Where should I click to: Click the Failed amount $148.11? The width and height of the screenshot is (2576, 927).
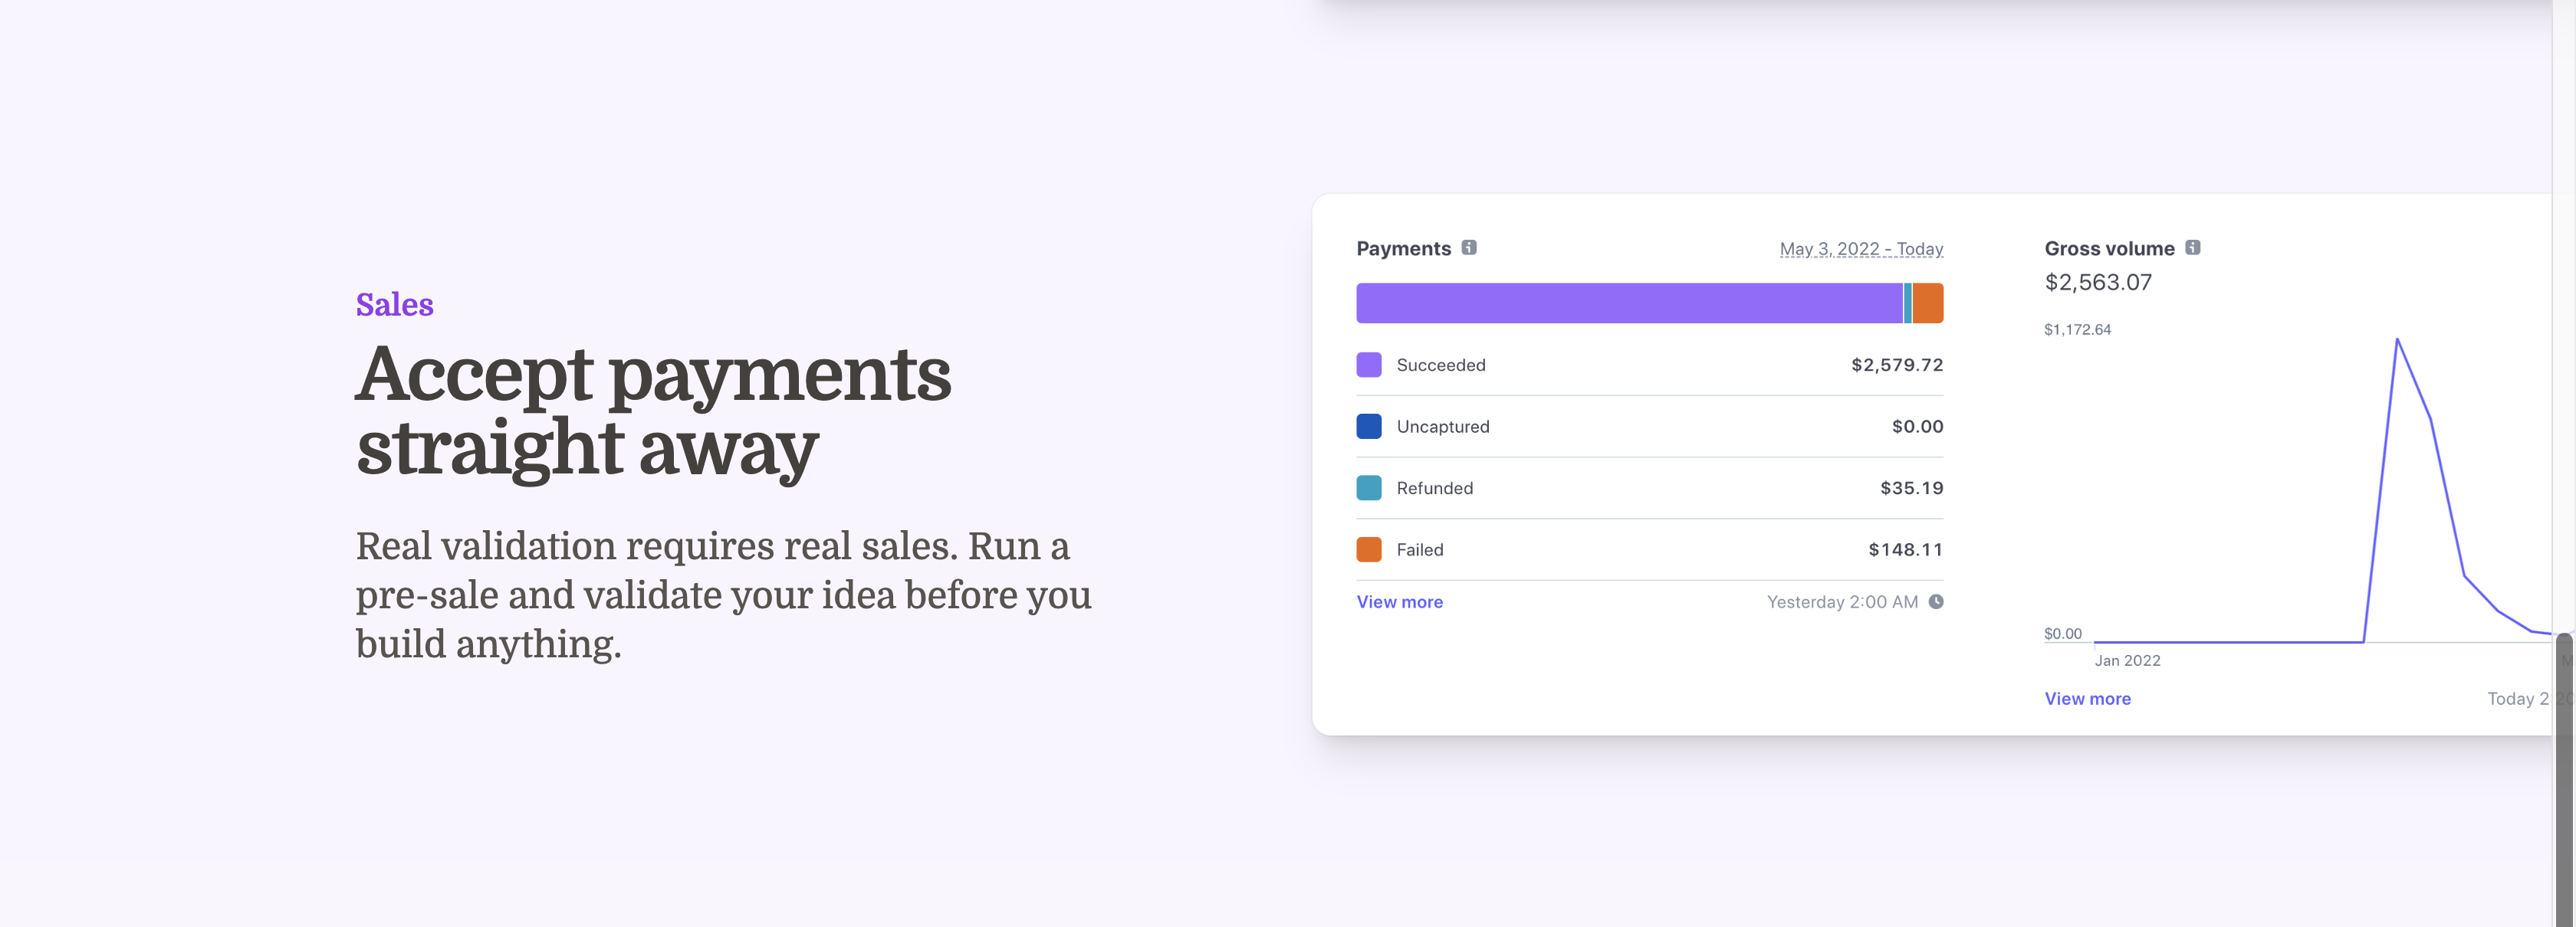(1905, 549)
